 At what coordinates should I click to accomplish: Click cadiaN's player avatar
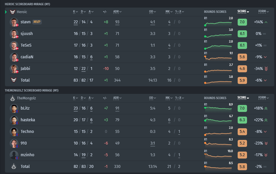14,57
